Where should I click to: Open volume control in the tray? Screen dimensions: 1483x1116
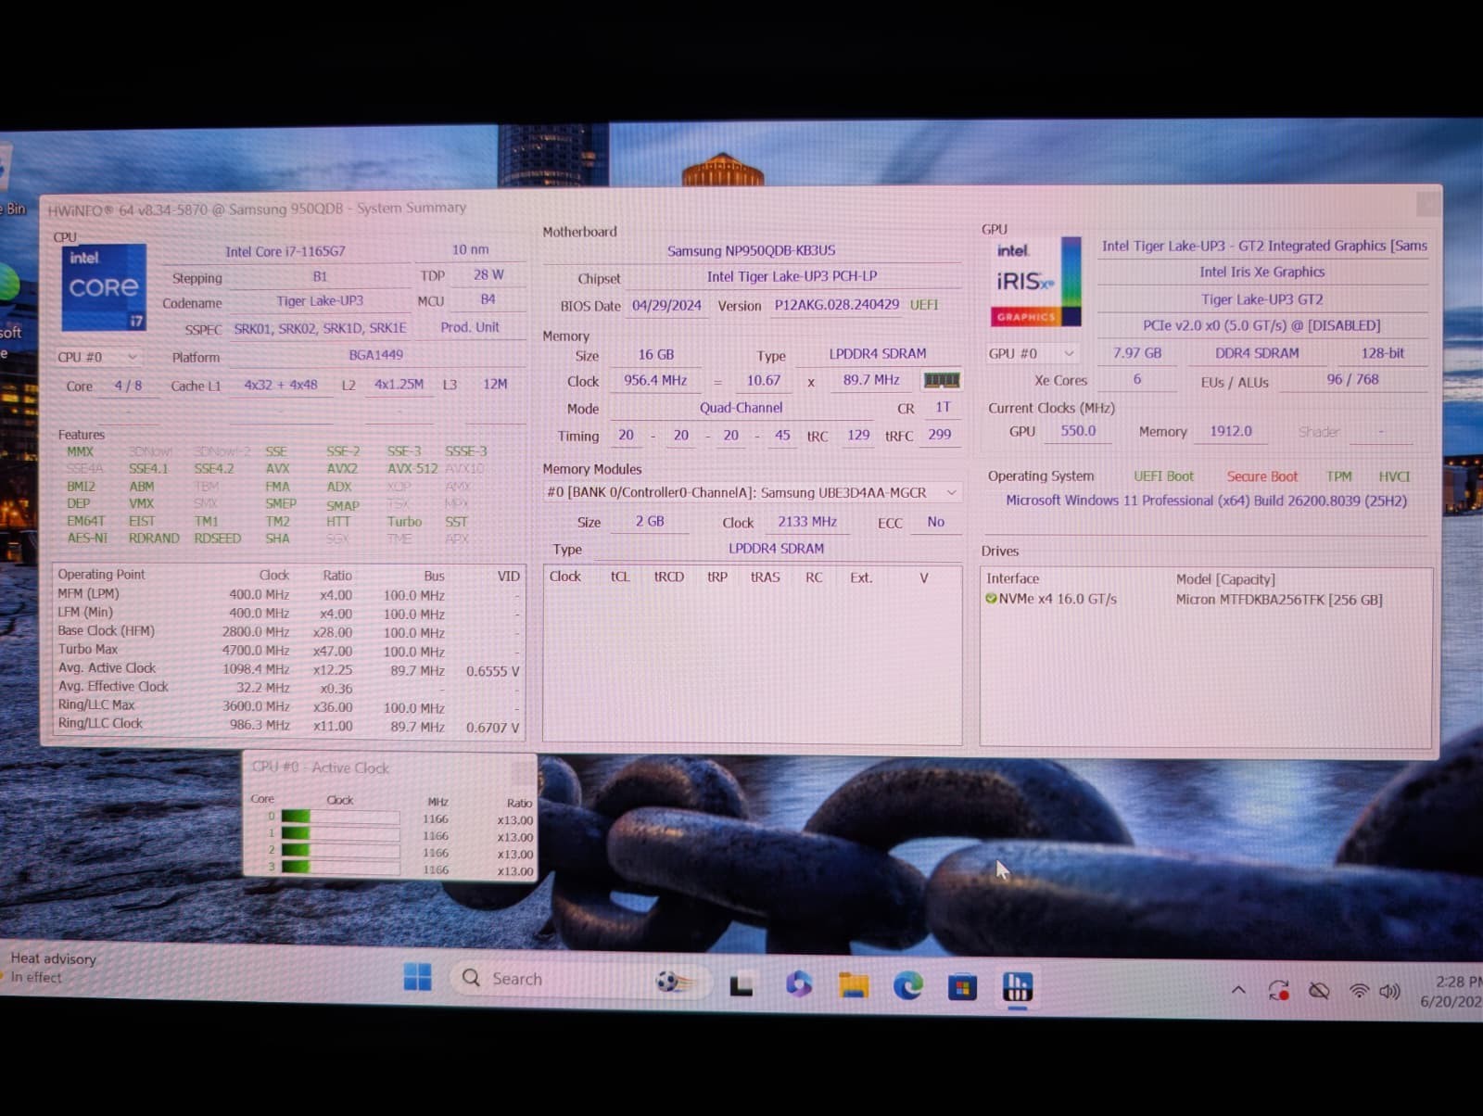pos(1388,992)
